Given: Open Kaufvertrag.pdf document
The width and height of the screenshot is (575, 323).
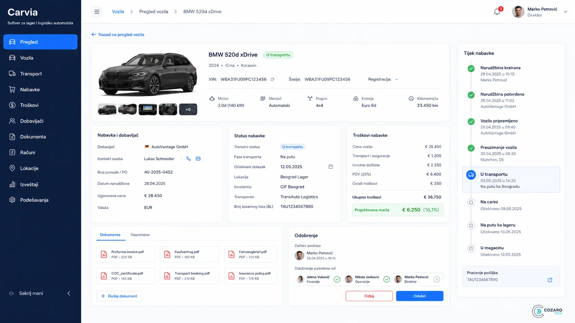Looking at the screenshot, I should tap(189, 254).
